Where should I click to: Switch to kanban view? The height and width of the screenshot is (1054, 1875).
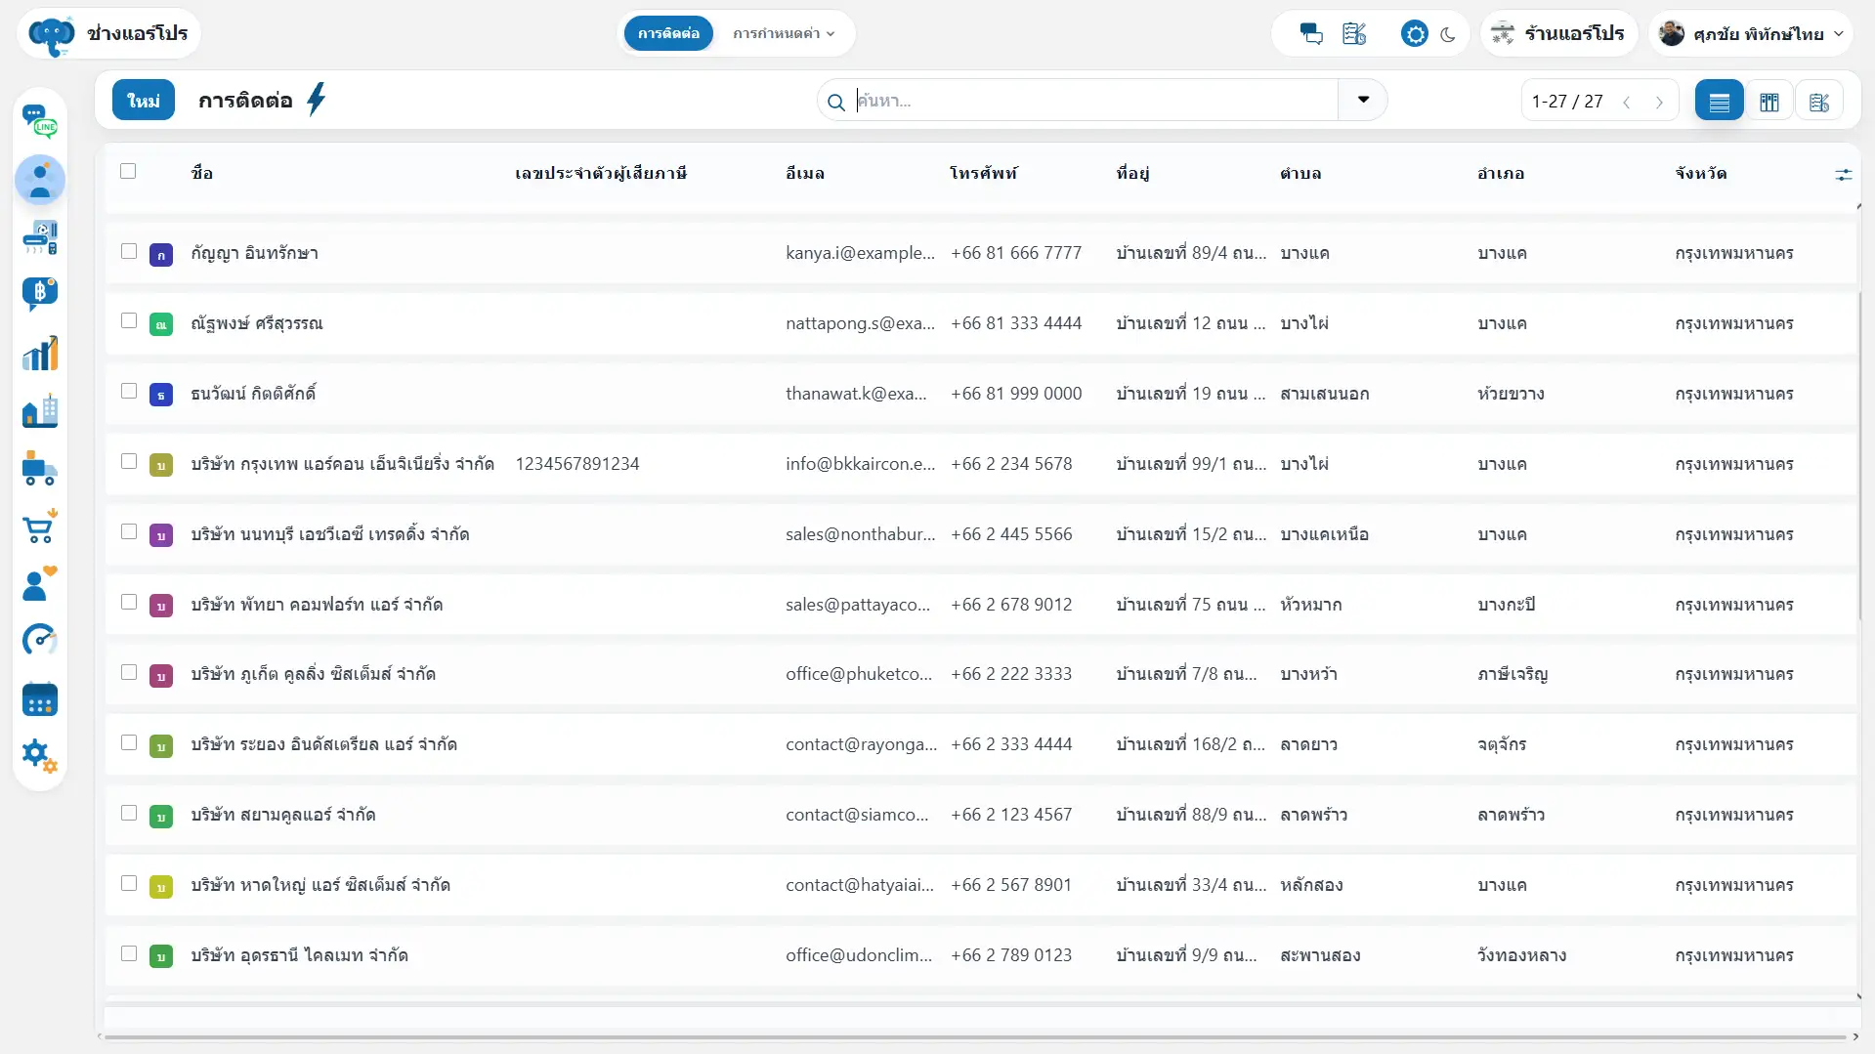point(1769,101)
